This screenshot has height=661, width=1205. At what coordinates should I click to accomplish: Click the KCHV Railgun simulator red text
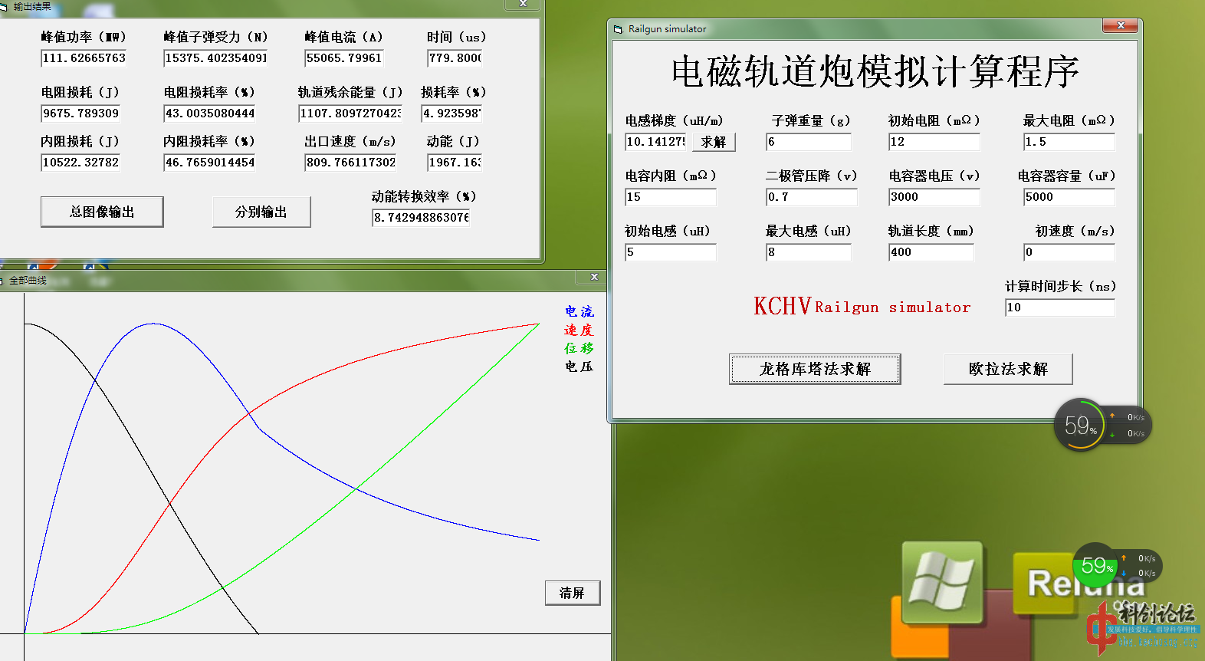click(862, 307)
